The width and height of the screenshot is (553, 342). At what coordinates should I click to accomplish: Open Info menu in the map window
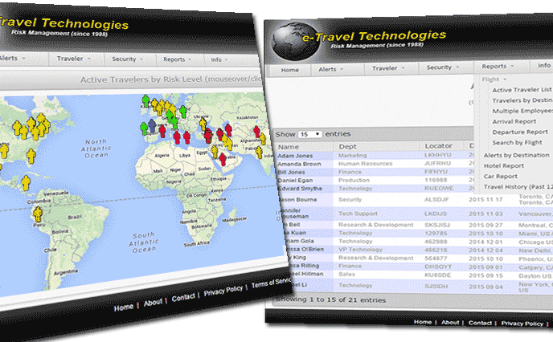[219, 60]
